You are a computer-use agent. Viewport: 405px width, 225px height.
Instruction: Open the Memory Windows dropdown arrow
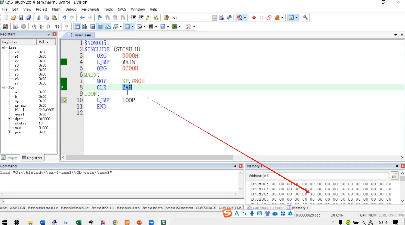point(156,27)
